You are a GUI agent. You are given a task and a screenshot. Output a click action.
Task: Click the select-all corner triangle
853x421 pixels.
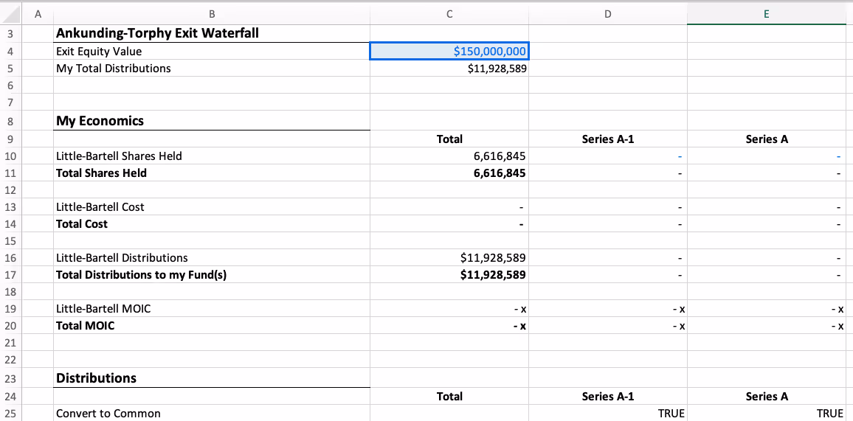click(11, 15)
